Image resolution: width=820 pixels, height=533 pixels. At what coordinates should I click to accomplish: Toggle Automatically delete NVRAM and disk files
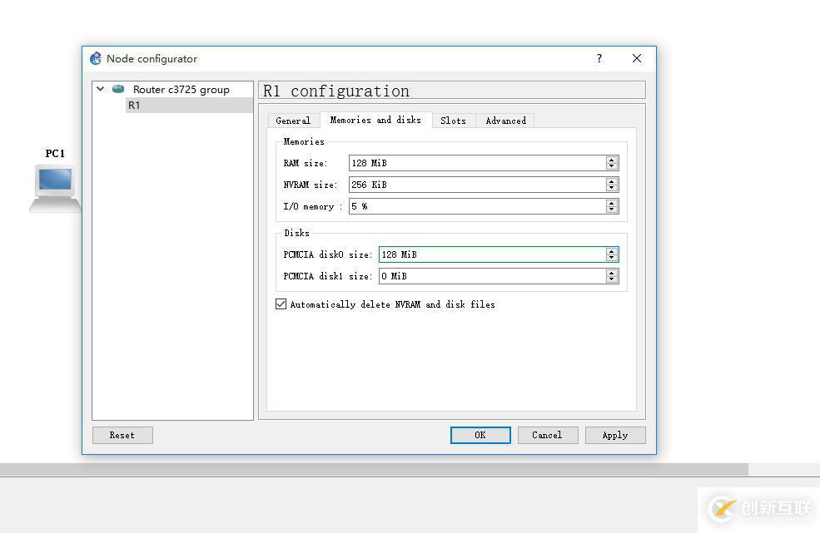(x=281, y=304)
